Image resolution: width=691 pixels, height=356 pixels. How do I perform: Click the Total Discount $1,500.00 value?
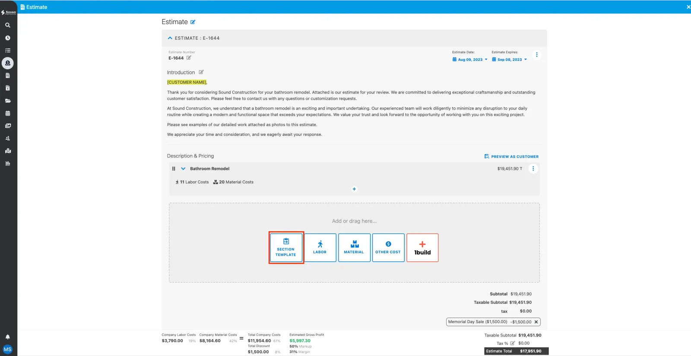click(258, 352)
